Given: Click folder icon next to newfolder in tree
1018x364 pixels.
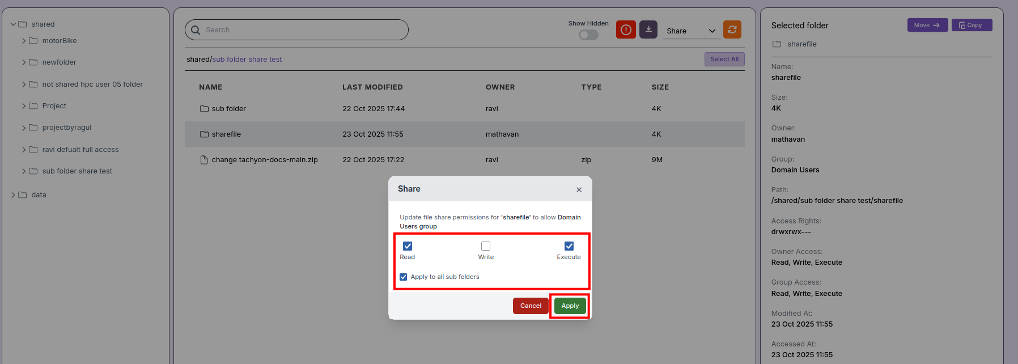Looking at the screenshot, I should point(33,62).
